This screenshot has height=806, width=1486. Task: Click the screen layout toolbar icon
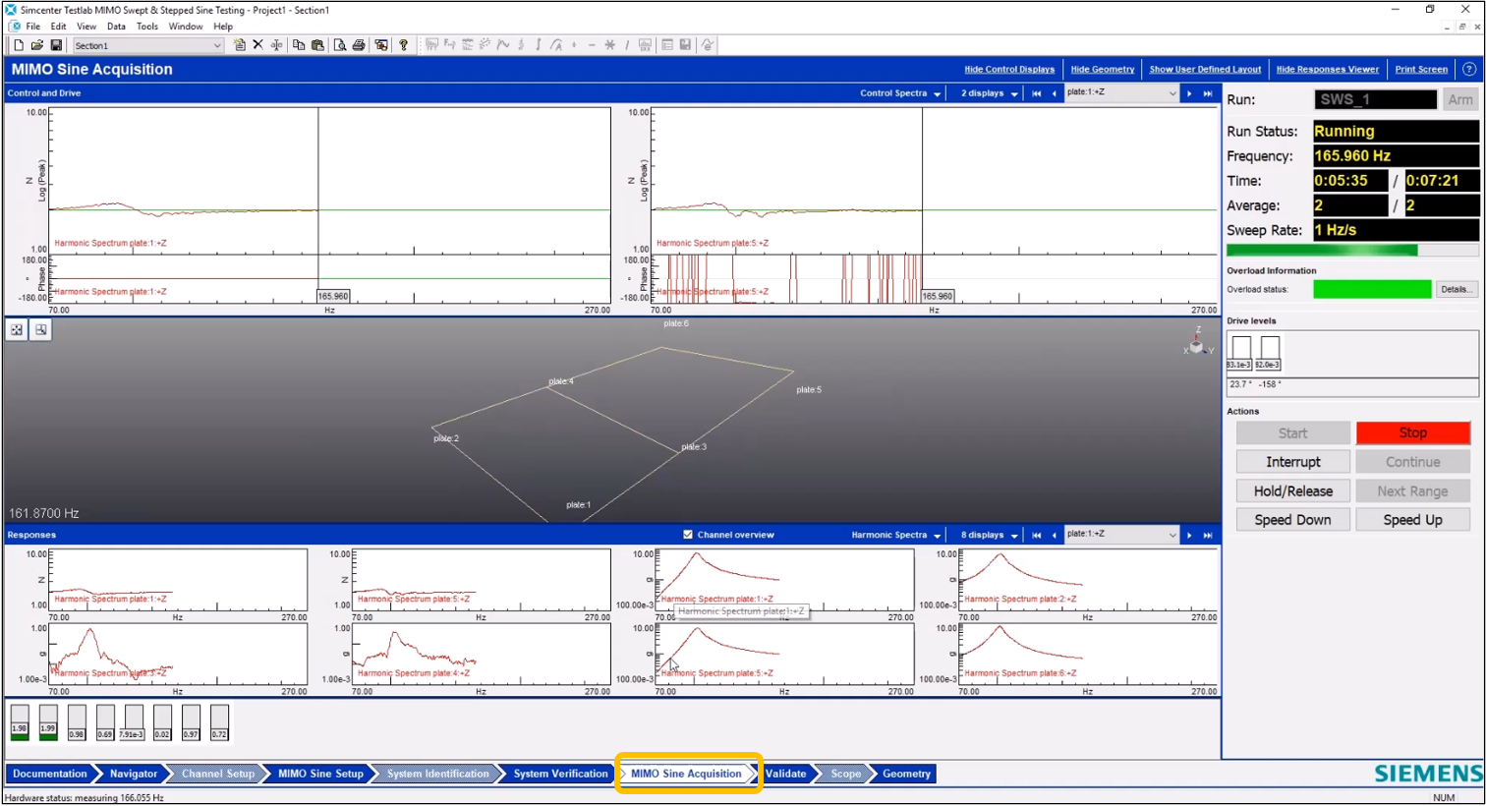coord(381,45)
